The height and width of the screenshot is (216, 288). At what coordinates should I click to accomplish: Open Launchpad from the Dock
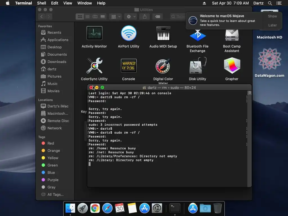pyautogui.click(x=83, y=208)
